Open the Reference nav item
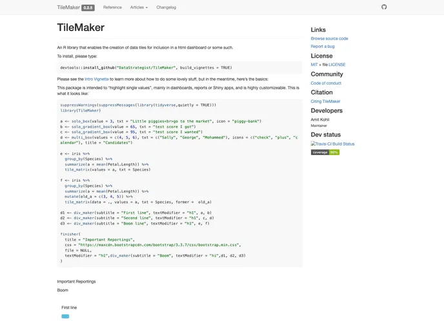444x331 pixels. tap(112, 7)
